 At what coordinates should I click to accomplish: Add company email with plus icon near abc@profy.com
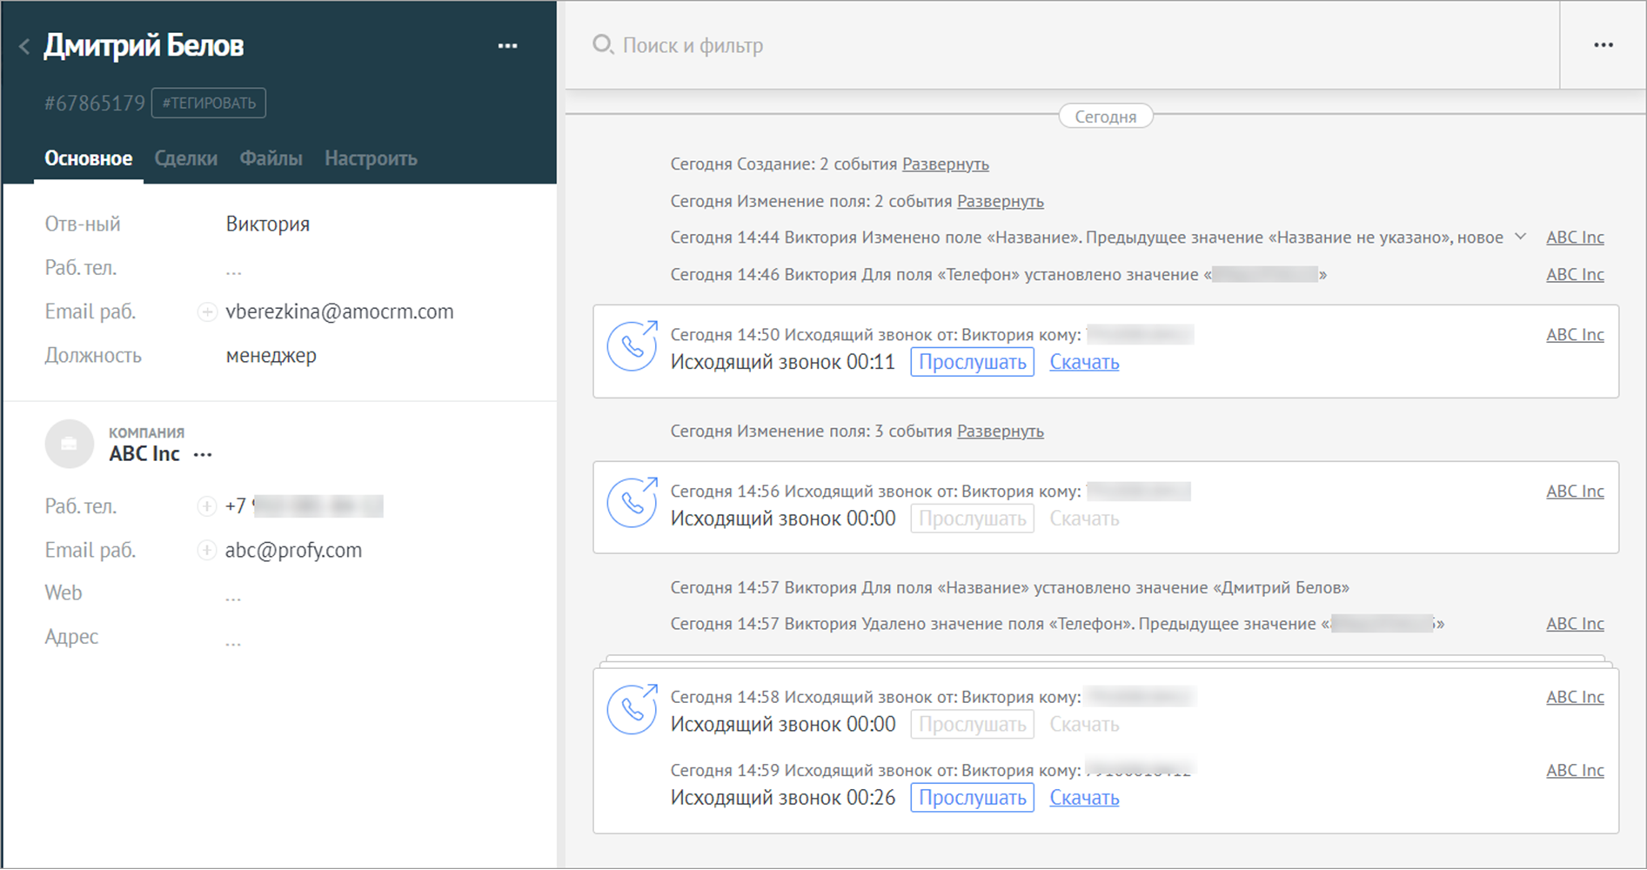207,550
